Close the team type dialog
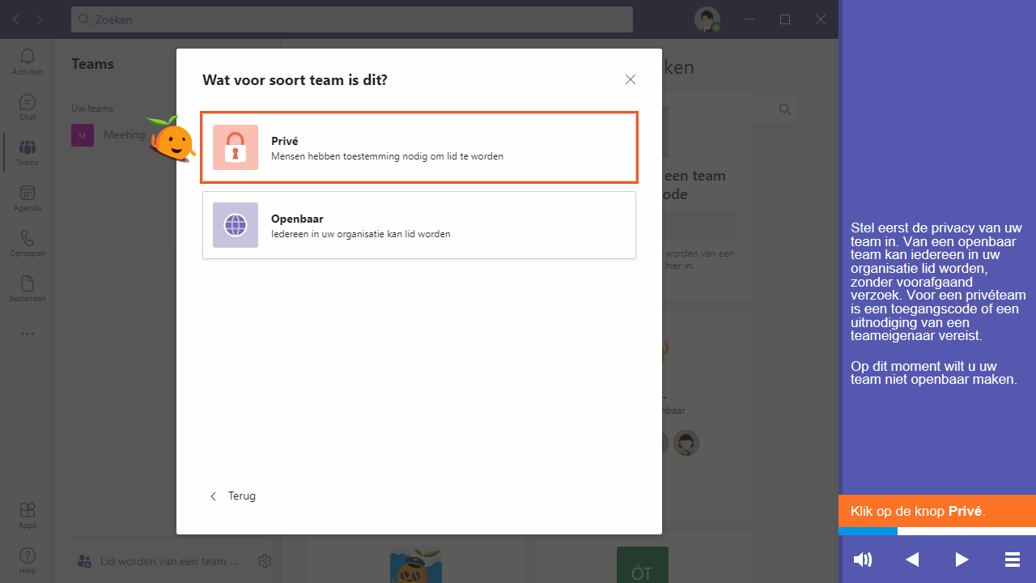The height and width of the screenshot is (583, 1036). point(631,79)
